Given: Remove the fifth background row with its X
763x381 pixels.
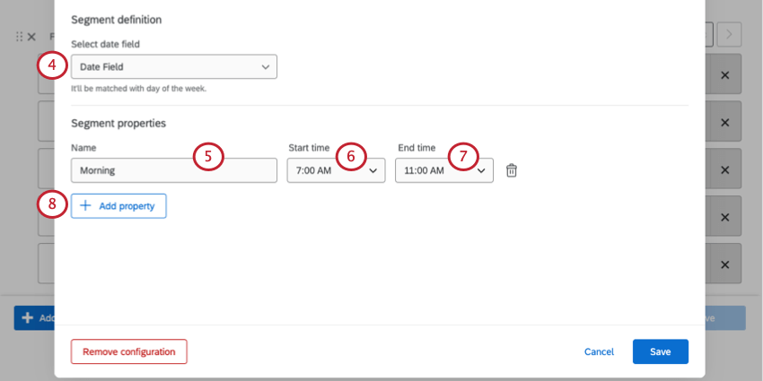Looking at the screenshot, I should point(724,264).
